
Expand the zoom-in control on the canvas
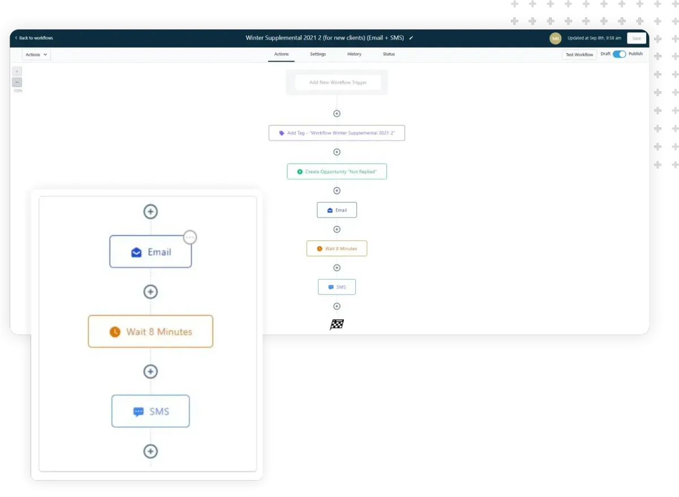click(17, 71)
